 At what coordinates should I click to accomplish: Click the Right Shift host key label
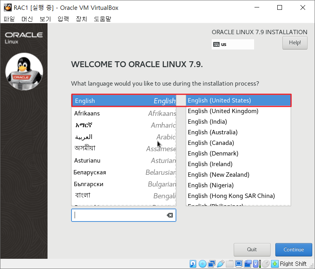(293, 264)
